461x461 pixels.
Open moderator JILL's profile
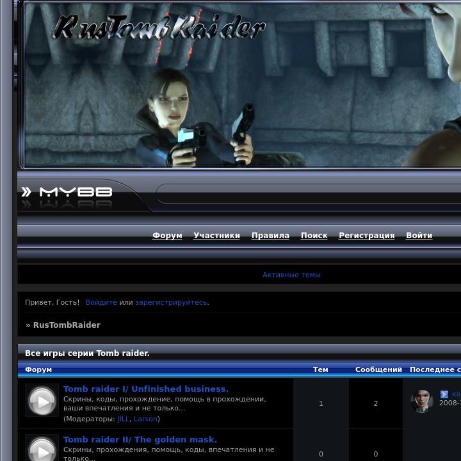(x=124, y=419)
